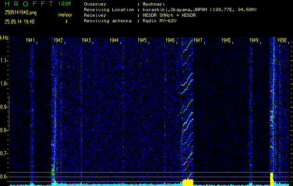
Task: Click frequency label 0.8
Action: [x=3, y=130]
